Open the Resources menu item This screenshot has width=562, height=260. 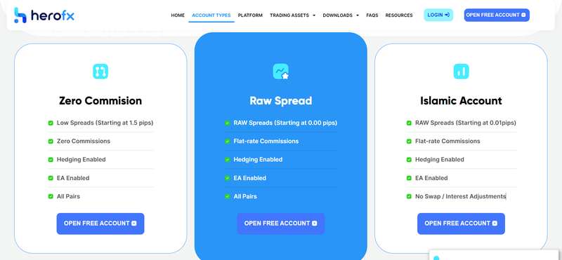[399, 15]
